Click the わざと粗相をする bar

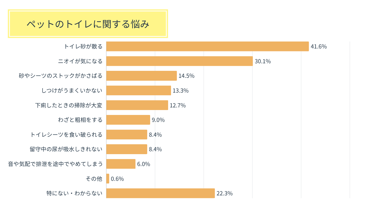(128, 120)
